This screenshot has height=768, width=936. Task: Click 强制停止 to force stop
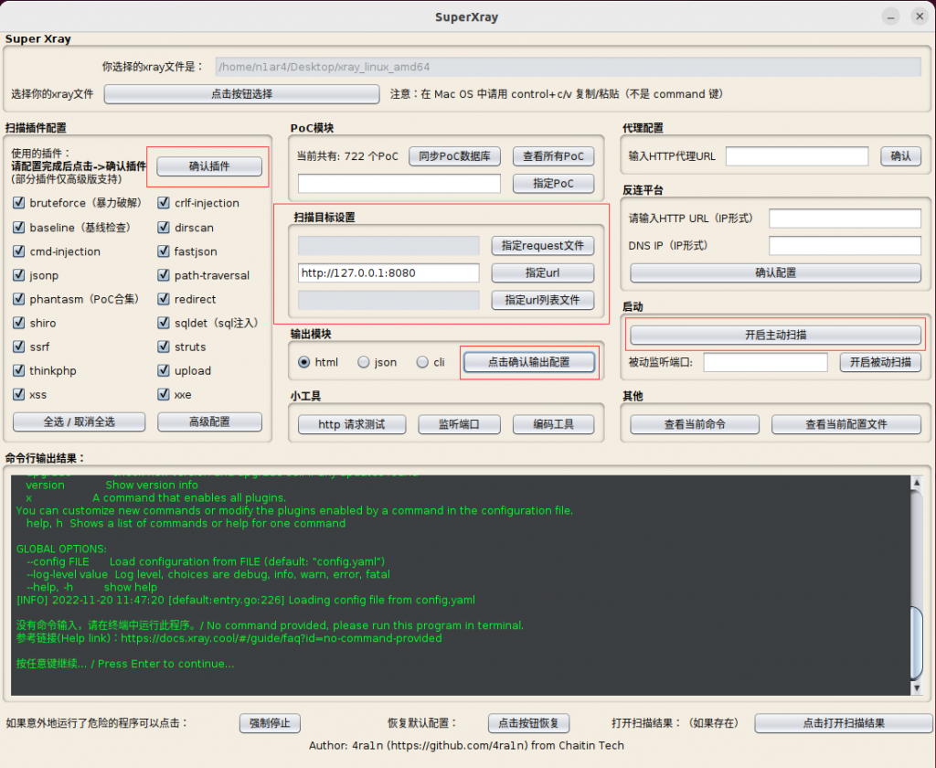click(x=270, y=723)
